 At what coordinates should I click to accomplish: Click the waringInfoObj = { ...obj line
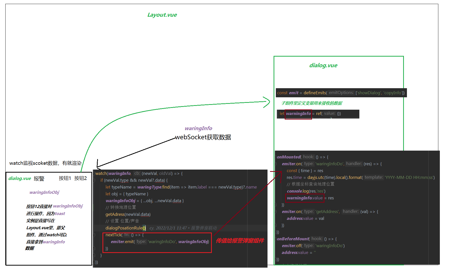(145, 201)
